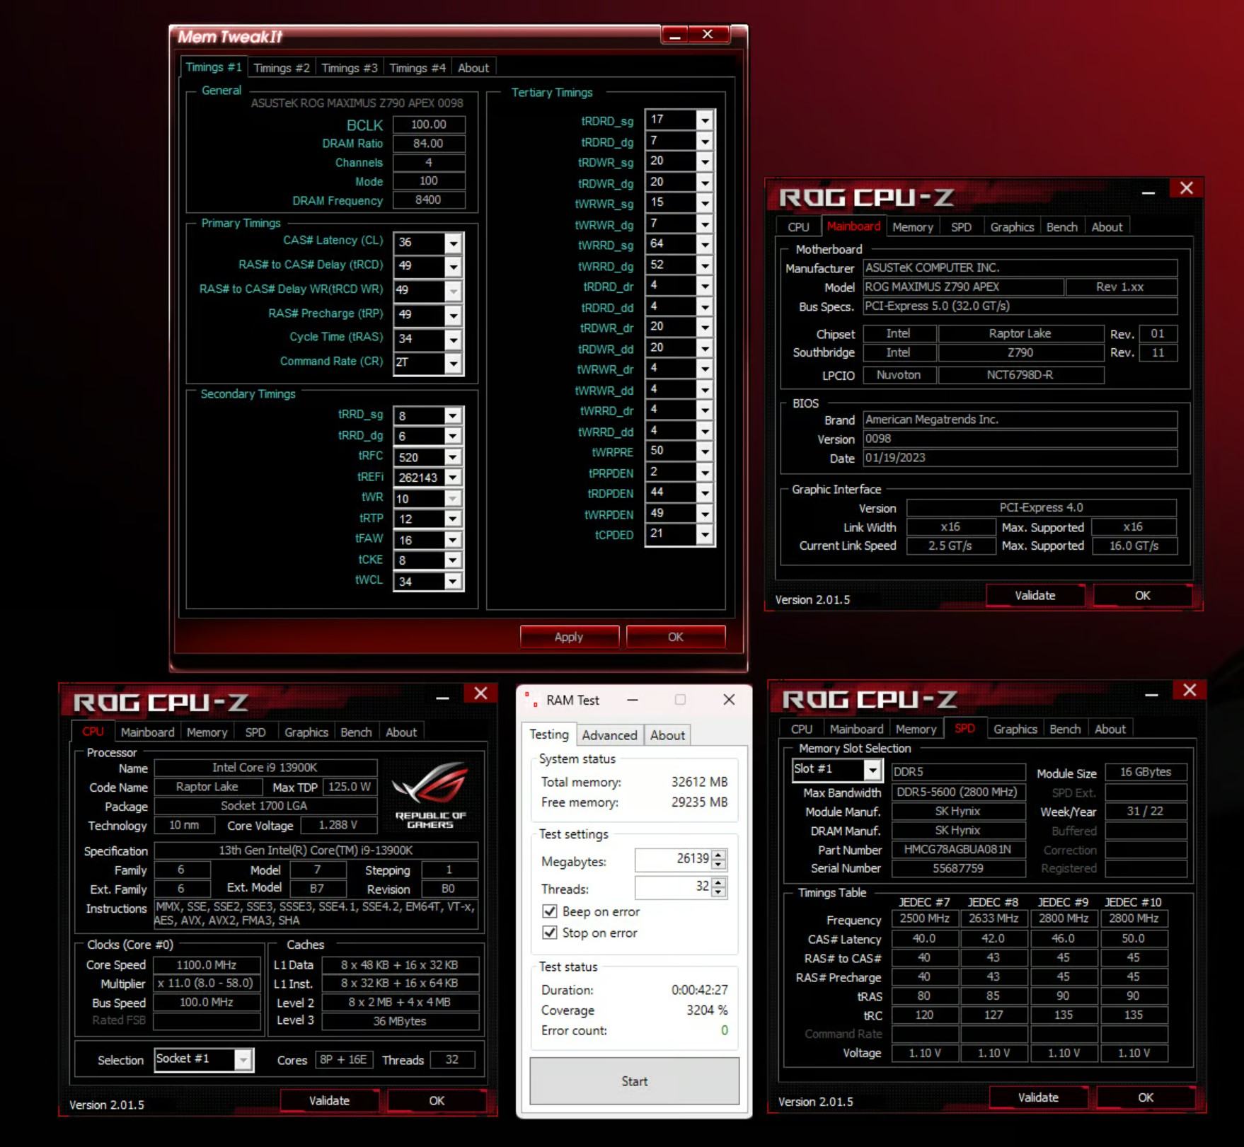Screen dimensions: 1244x1147
Task: Click OK in the CPU-Z CPU window
Action: [x=437, y=1100]
